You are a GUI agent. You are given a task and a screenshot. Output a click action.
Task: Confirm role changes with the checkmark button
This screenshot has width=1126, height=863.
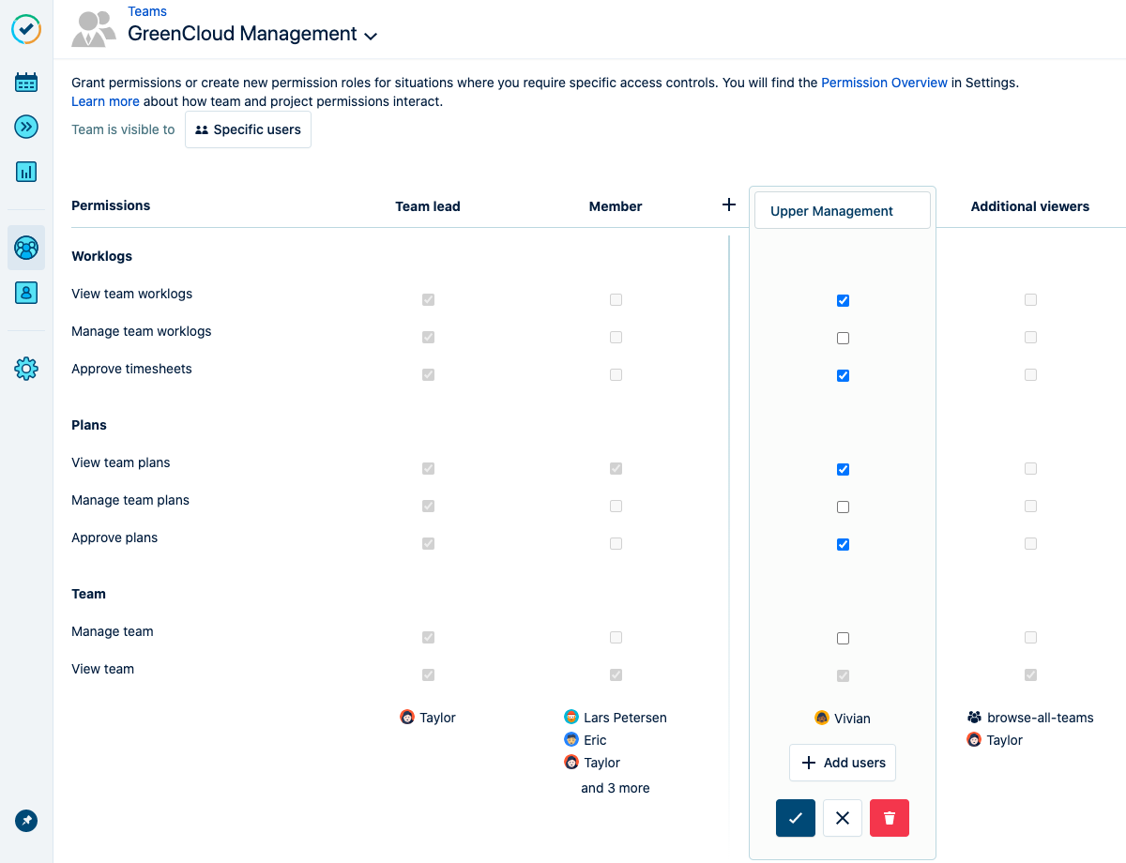coord(796,818)
